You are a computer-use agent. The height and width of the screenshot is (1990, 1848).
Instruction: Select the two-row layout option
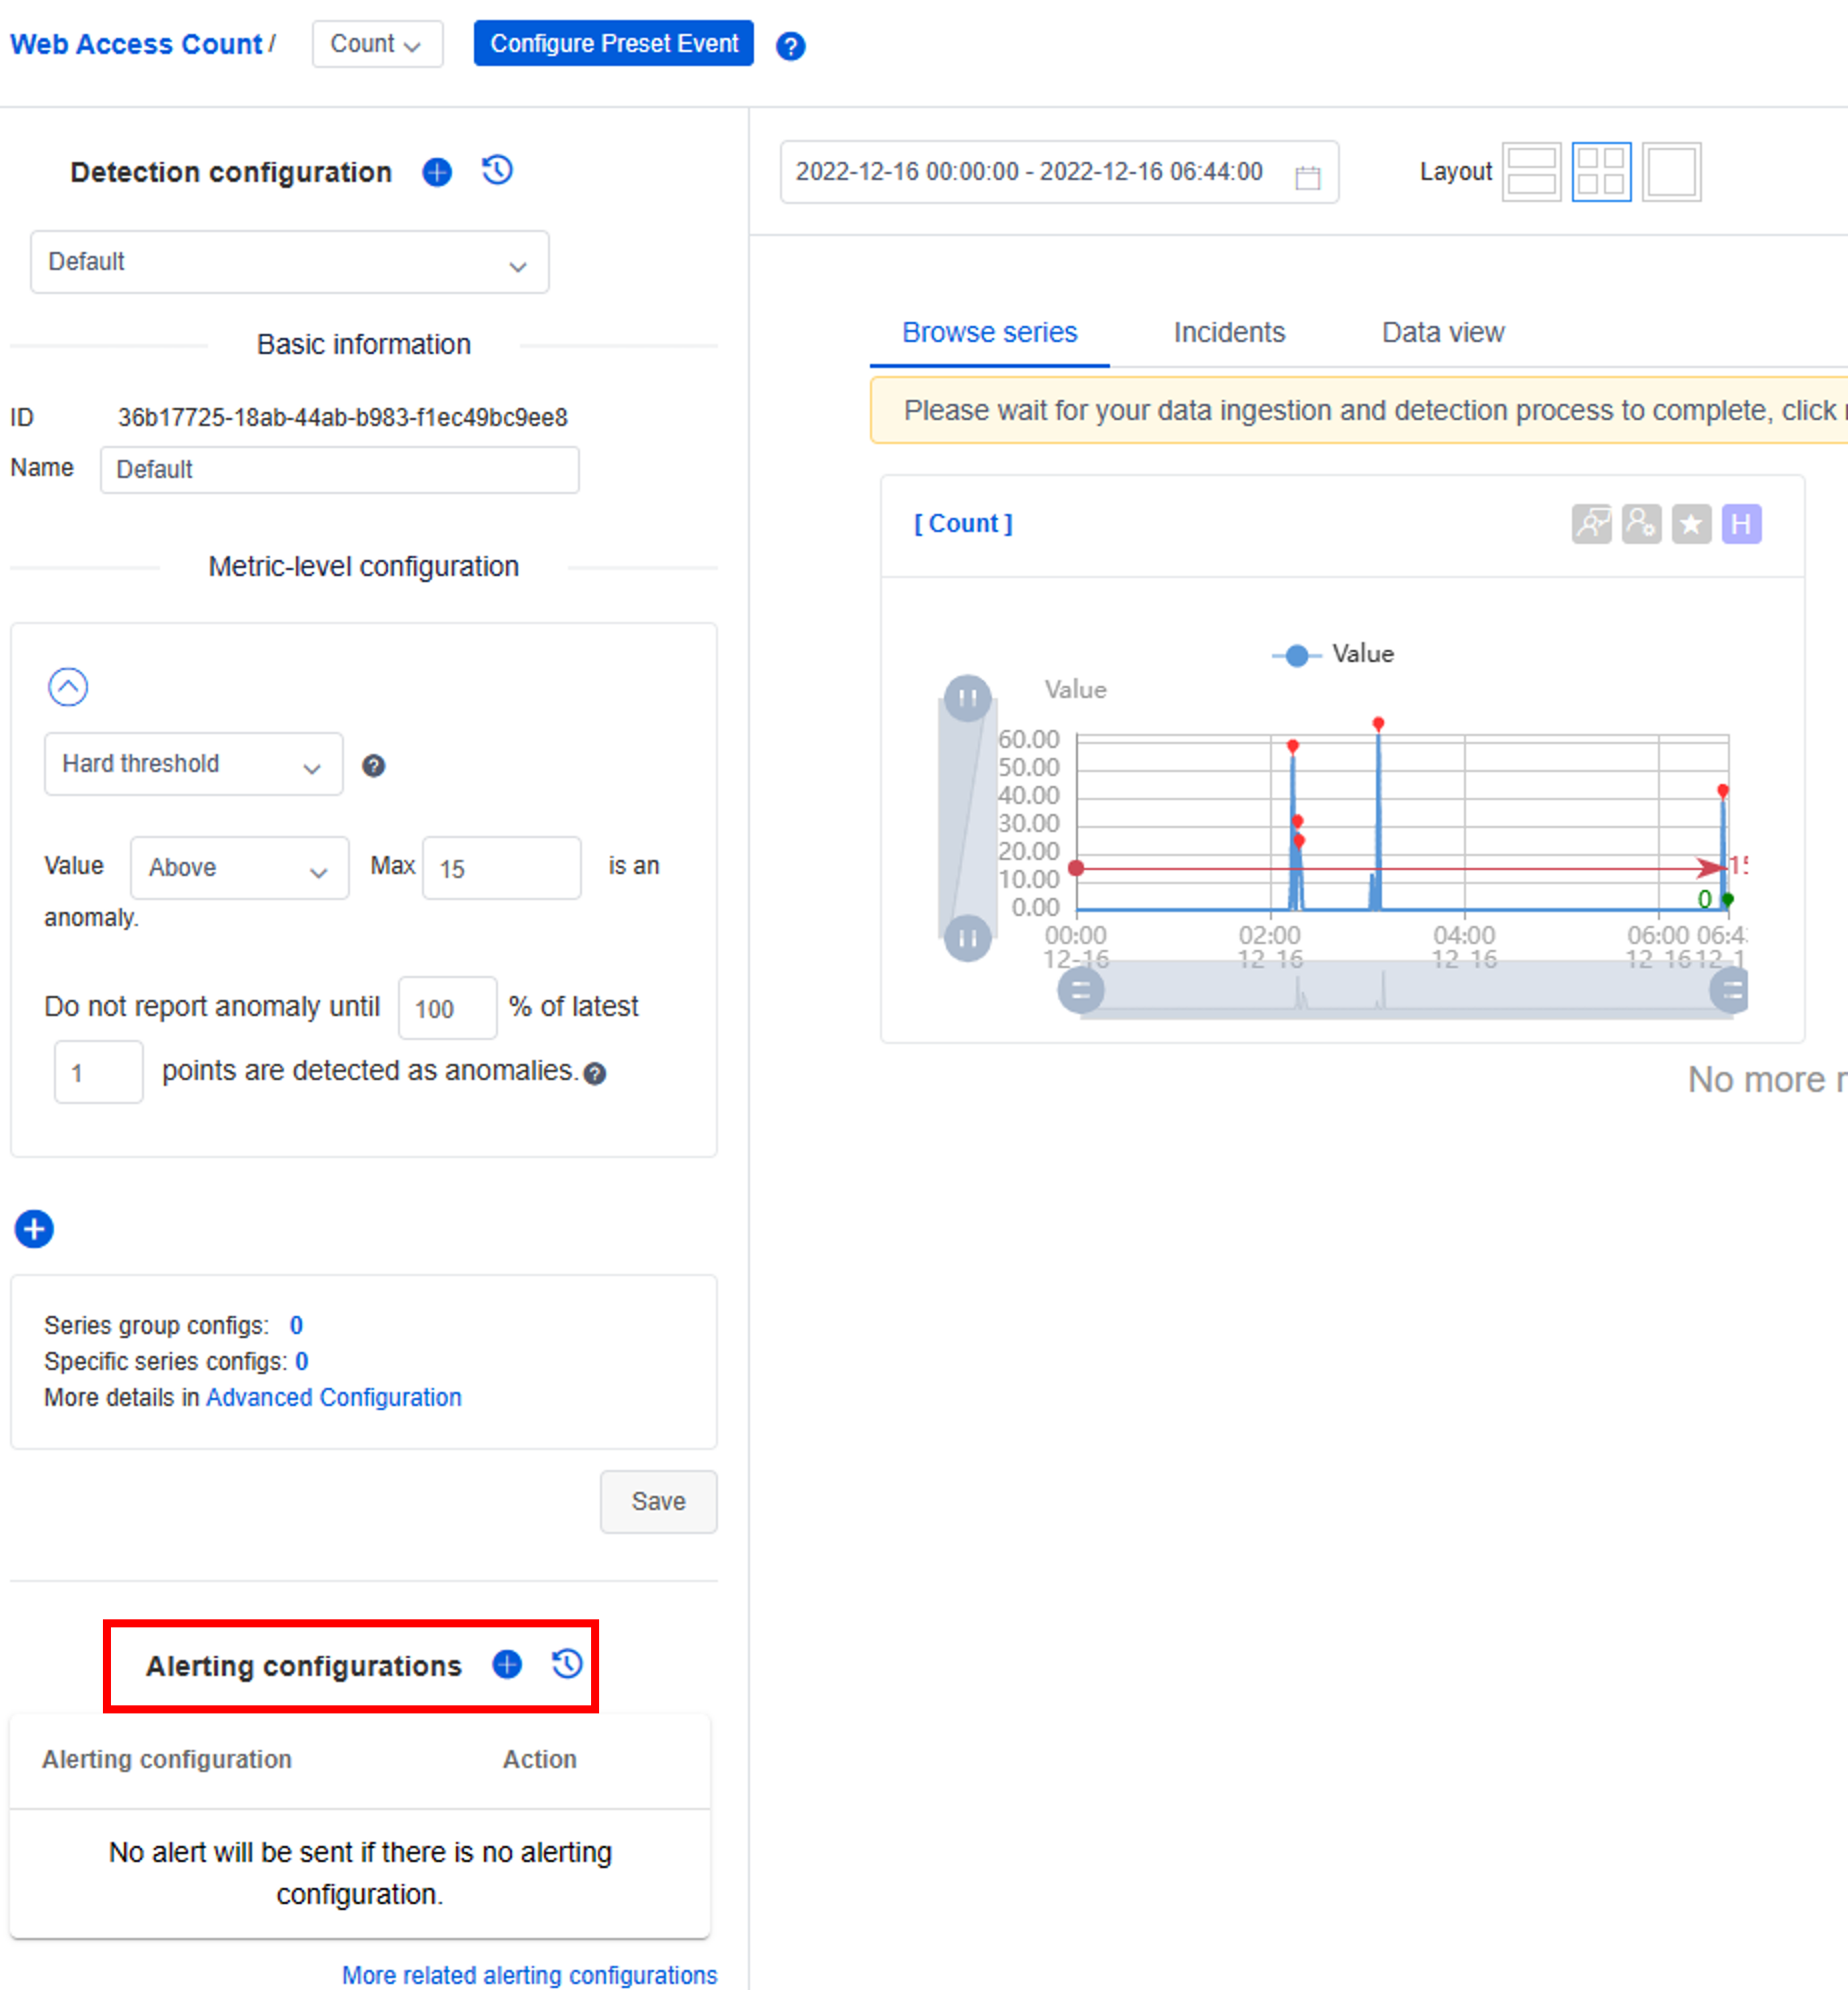[x=1531, y=172]
